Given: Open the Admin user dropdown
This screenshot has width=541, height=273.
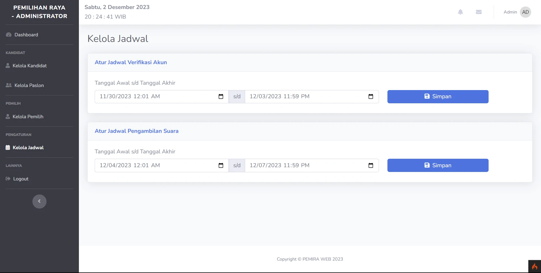Looking at the screenshot, I should click(510, 12).
